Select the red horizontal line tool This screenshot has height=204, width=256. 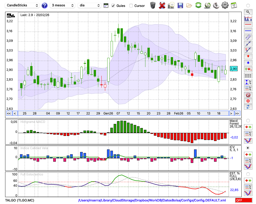point(248,25)
